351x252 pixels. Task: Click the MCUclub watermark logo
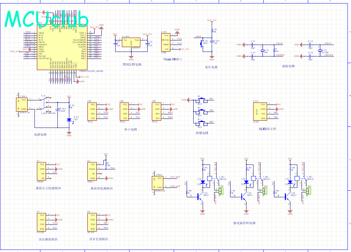coord(47,20)
